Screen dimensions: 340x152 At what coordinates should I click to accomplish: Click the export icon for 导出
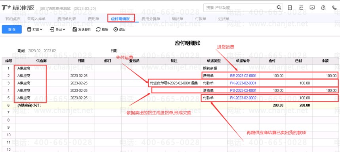click(52, 29)
